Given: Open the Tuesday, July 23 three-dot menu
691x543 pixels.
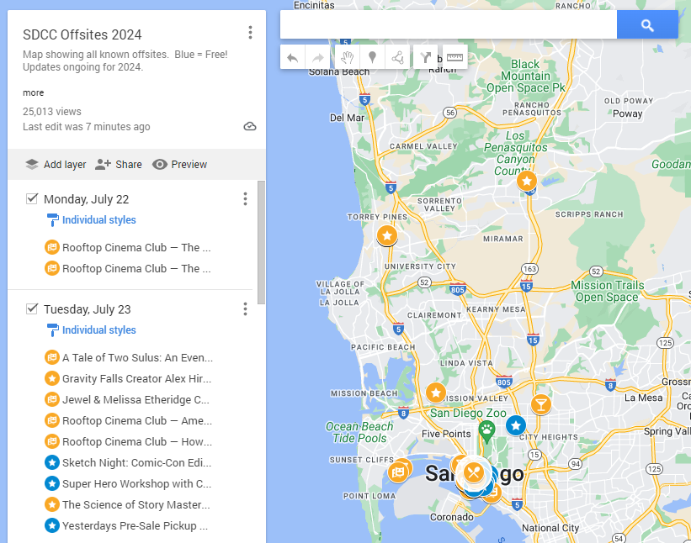Looking at the screenshot, I should click(245, 308).
